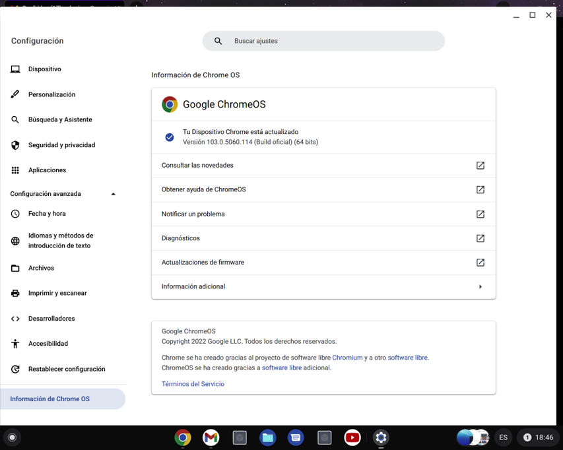Click the search magnifier in Buscar ajustes

point(218,41)
